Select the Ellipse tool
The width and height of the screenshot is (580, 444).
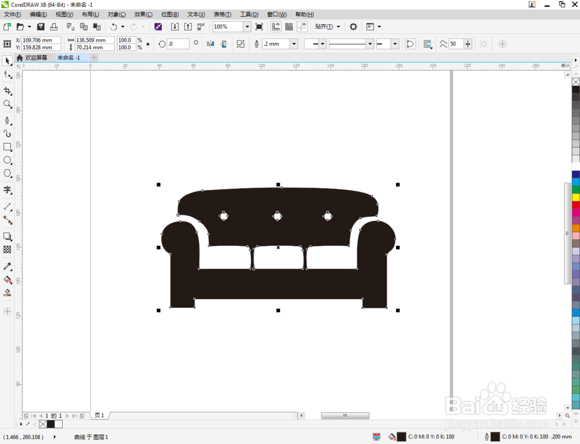(7, 160)
